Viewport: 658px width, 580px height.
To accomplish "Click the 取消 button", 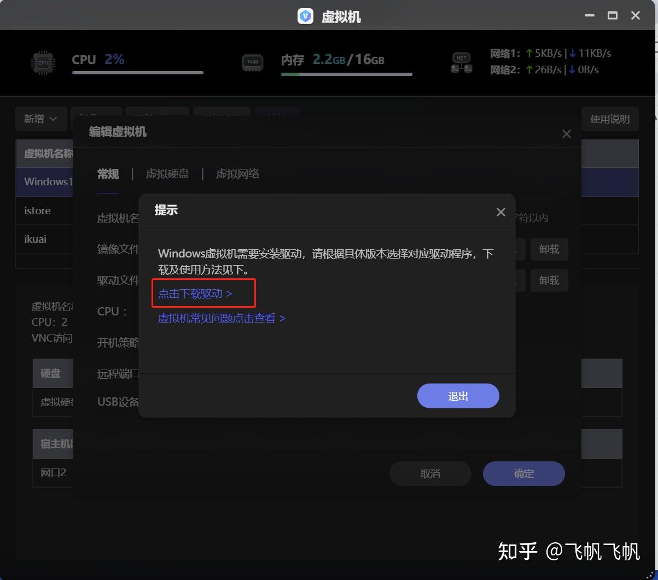I will (x=430, y=473).
